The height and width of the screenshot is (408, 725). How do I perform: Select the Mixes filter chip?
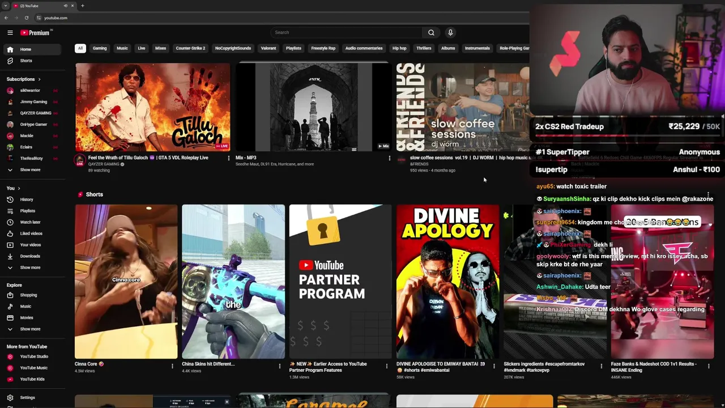click(x=161, y=48)
